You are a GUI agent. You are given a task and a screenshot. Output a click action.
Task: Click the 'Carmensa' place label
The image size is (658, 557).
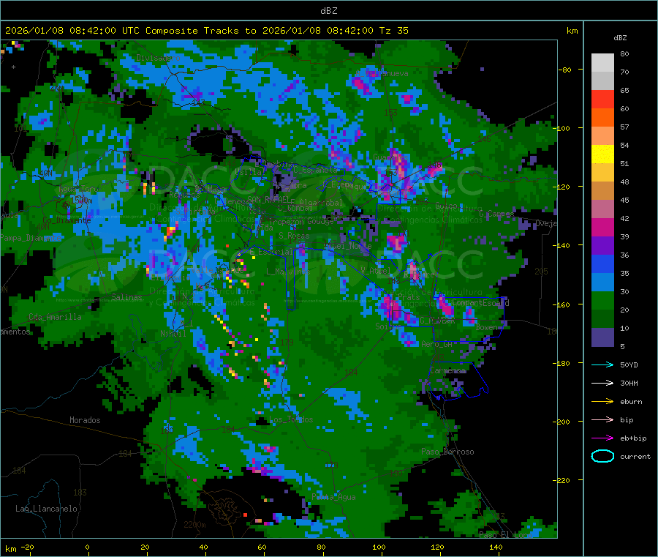pos(447,370)
